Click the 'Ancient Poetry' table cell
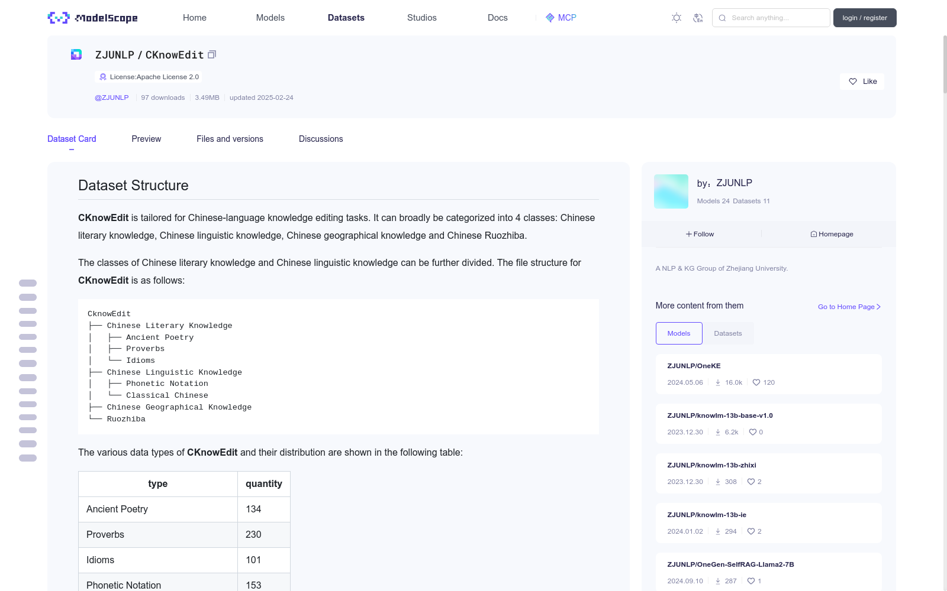Viewport: 947px width, 591px height. pyautogui.click(x=158, y=509)
